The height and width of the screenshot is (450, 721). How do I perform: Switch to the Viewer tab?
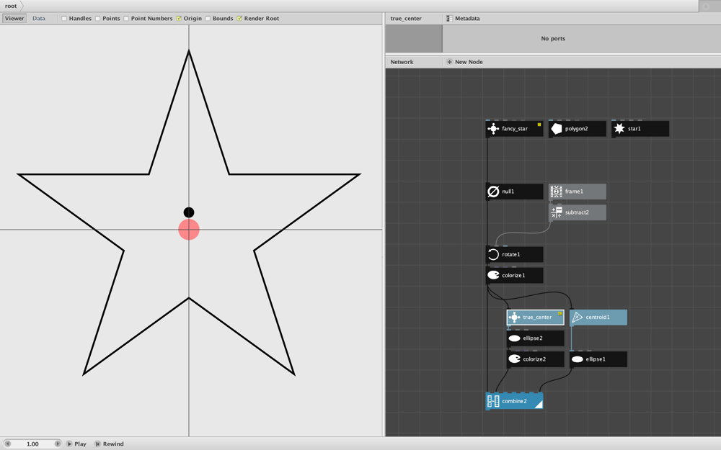coord(14,19)
